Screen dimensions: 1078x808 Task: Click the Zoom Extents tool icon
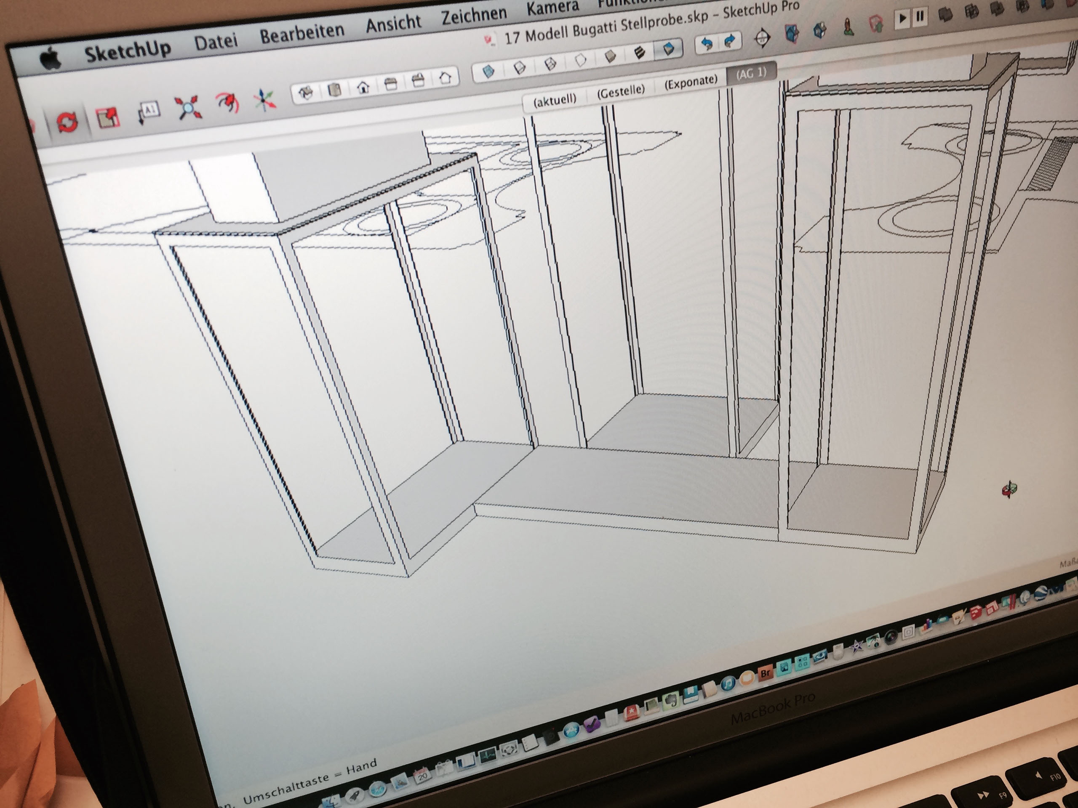[188, 107]
